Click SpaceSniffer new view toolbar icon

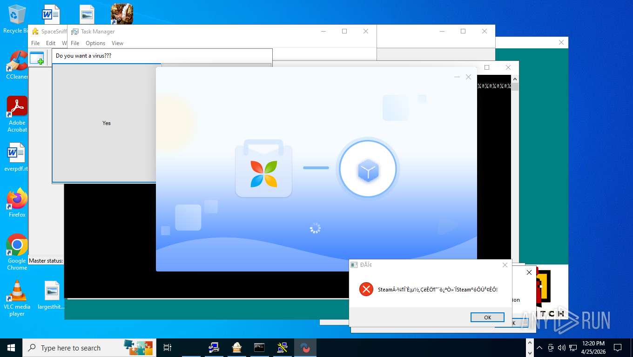(37, 59)
